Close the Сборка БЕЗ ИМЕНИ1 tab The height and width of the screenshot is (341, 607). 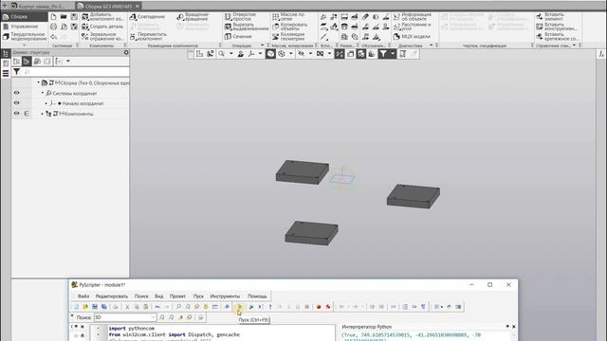[138, 7]
